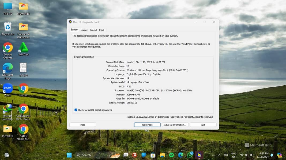Open the SMADAV desktop shortcut
This screenshot has height=160, width=286.
23,49
